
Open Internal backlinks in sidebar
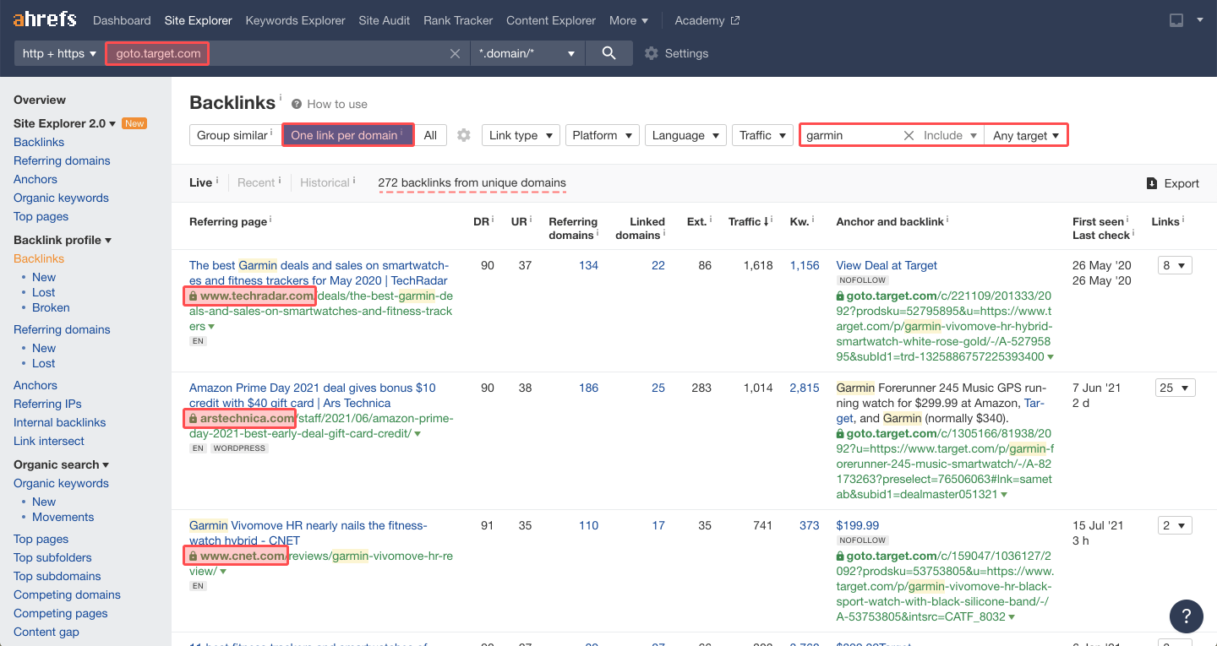pyautogui.click(x=60, y=422)
